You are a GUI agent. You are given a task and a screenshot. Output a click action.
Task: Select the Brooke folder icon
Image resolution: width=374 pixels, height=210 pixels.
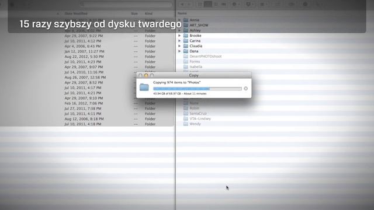click(186, 36)
